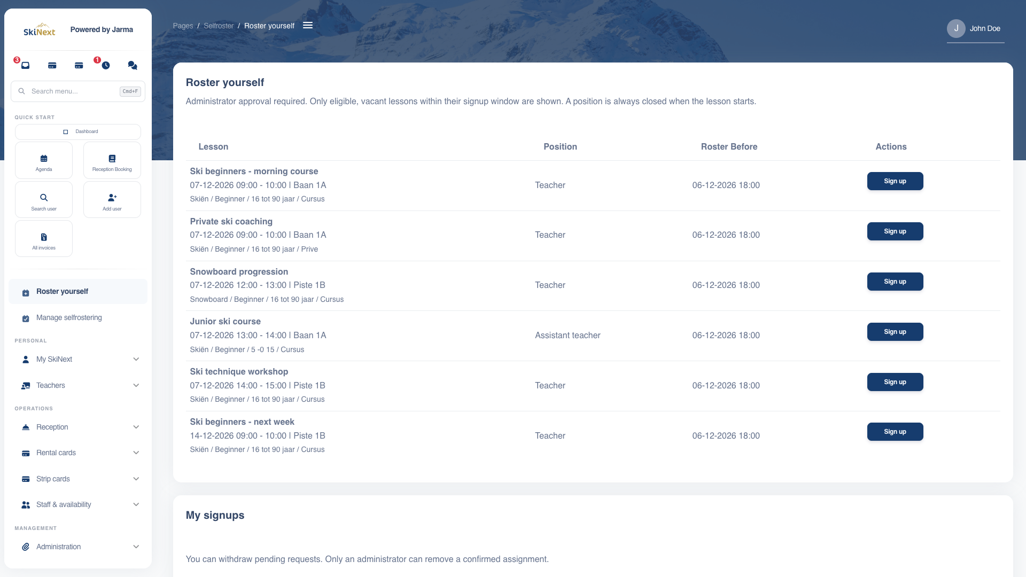Click the Teachers icon in sidebar
Image resolution: width=1026 pixels, height=577 pixels.
[26, 386]
